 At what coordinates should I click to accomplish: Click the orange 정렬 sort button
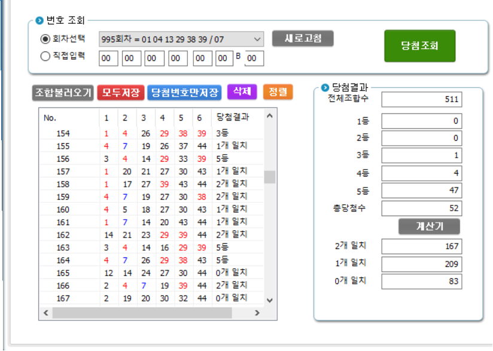(x=278, y=92)
